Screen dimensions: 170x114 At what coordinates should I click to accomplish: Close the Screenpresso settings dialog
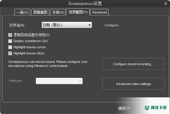coord(165,4)
